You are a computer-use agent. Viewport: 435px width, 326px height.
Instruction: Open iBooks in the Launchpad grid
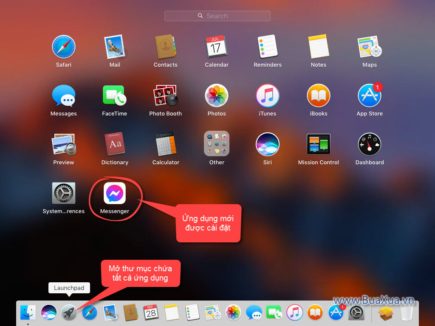pyautogui.click(x=319, y=96)
